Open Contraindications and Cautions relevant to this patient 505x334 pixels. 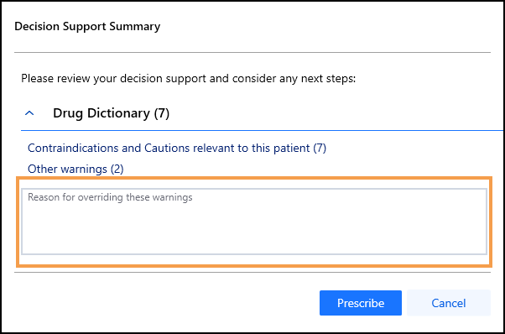pyautogui.click(x=177, y=149)
